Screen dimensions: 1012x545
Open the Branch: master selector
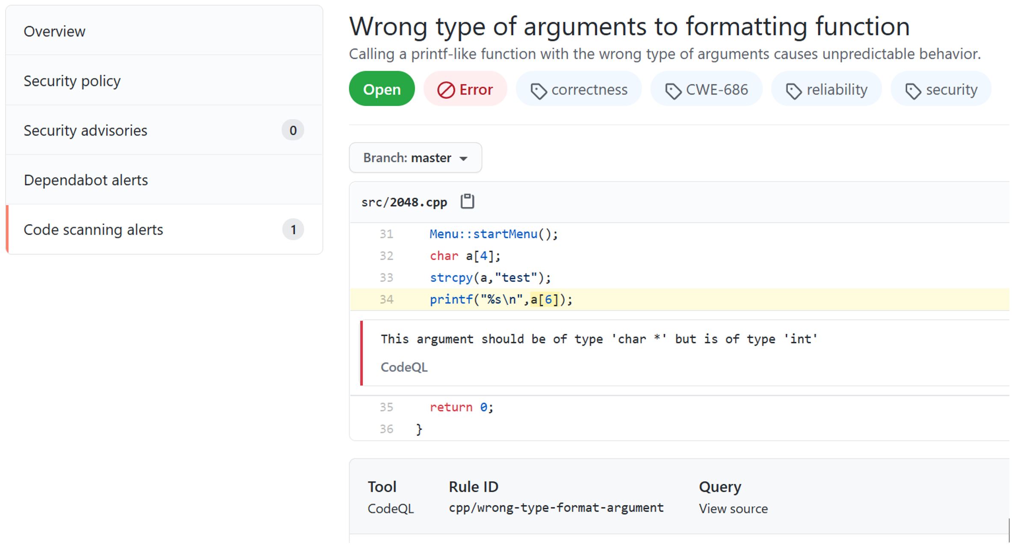[x=415, y=157]
